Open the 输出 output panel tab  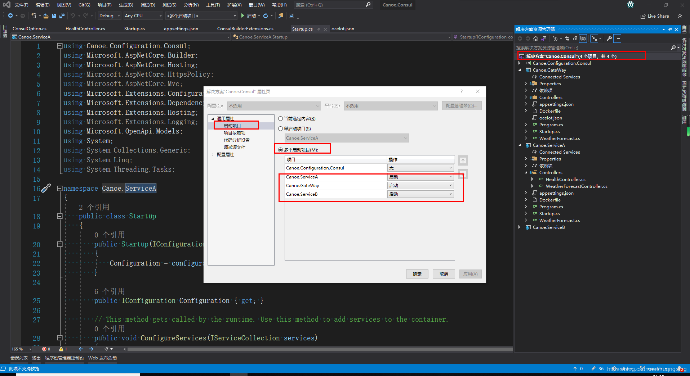click(36, 358)
